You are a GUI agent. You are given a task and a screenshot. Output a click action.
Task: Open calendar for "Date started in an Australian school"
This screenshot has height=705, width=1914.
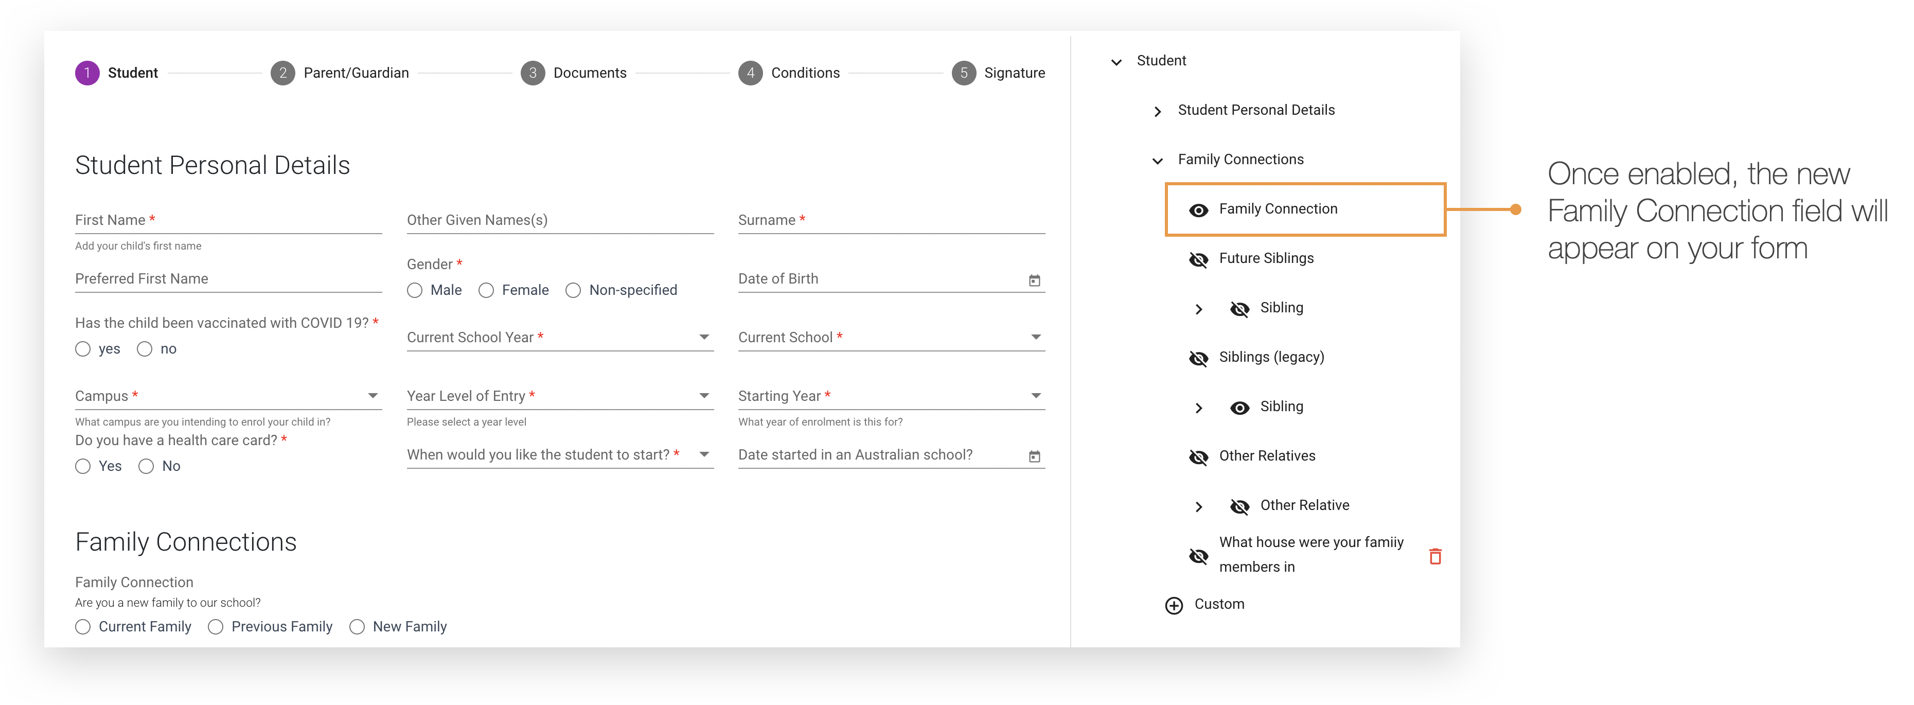(x=1034, y=456)
